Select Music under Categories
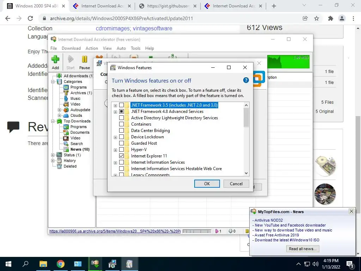This screenshot has width=361, height=271. point(75,98)
